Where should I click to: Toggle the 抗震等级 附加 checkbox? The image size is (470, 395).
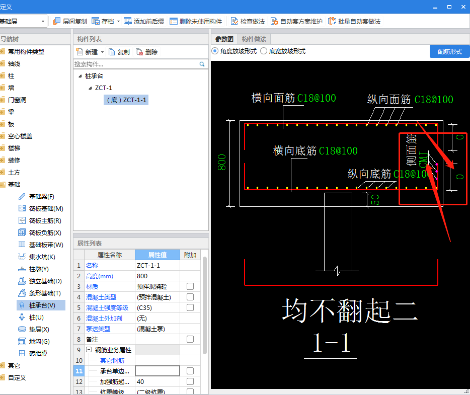click(190, 391)
